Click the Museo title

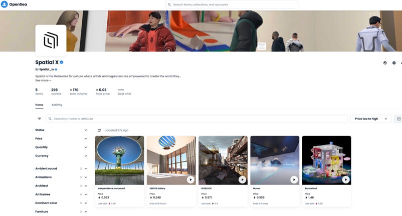[257, 188]
